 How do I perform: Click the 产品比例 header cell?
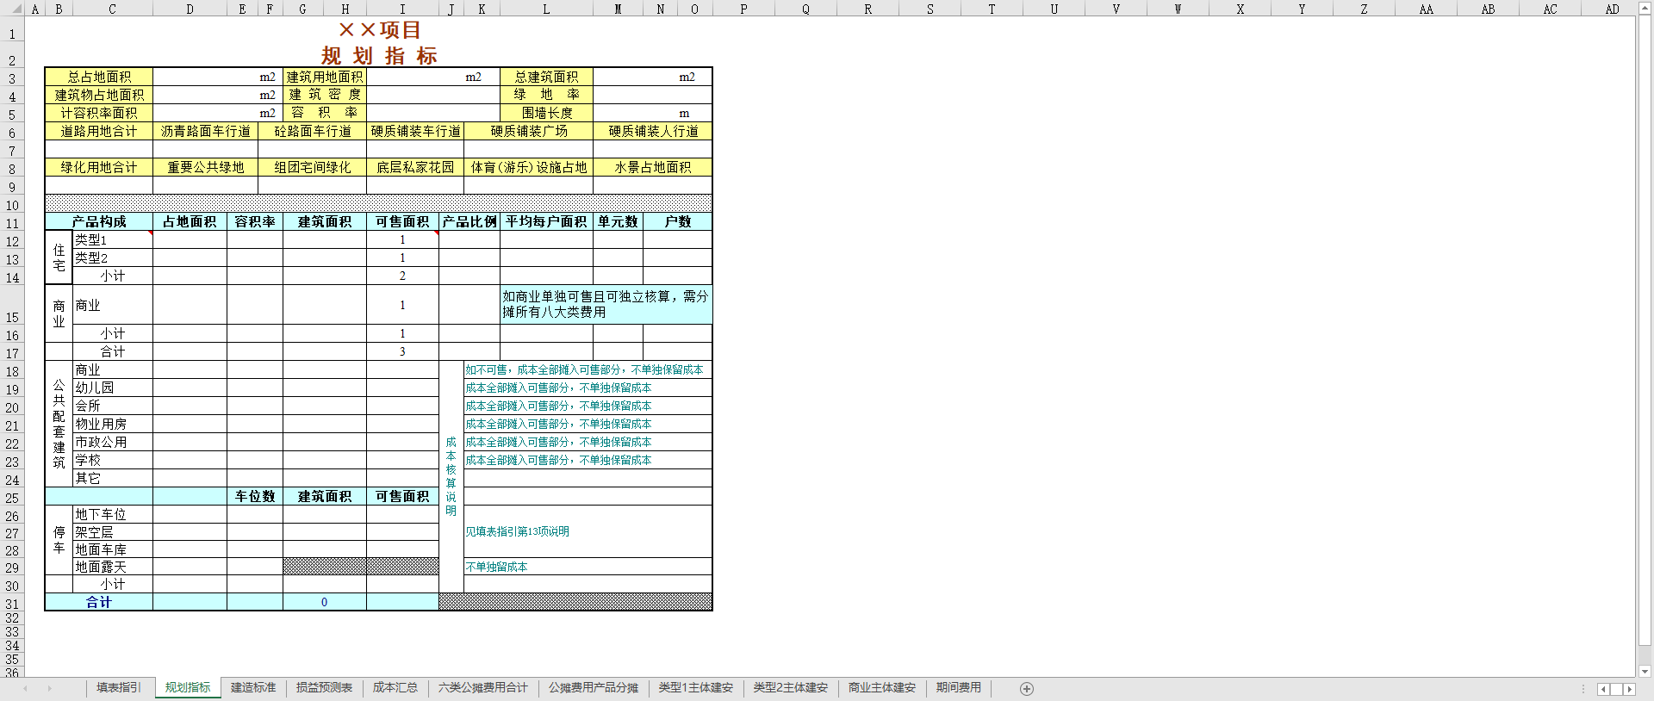pos(469,221)
